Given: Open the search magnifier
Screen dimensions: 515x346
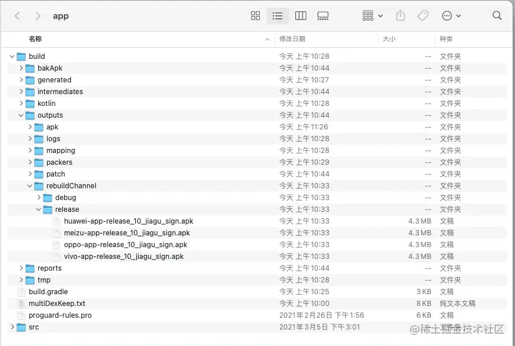Looking at the screenshot, I should (497, 15).
